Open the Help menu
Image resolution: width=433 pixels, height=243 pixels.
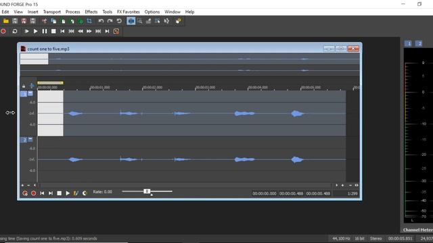[189, 12]
